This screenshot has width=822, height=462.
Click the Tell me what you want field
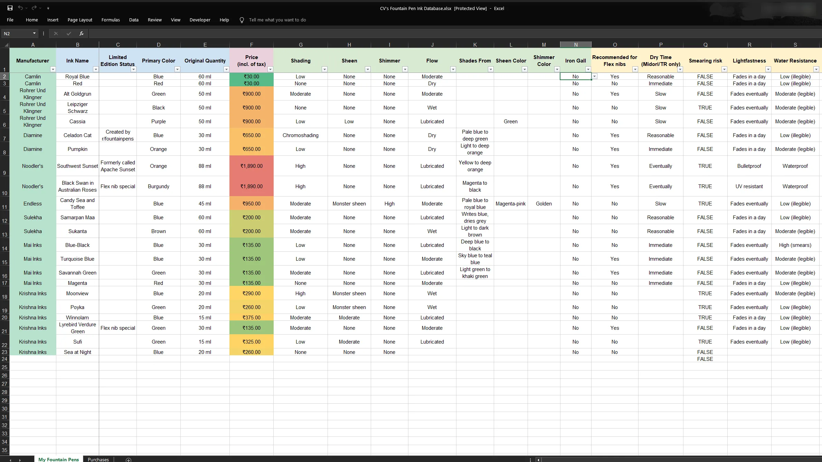278,20
